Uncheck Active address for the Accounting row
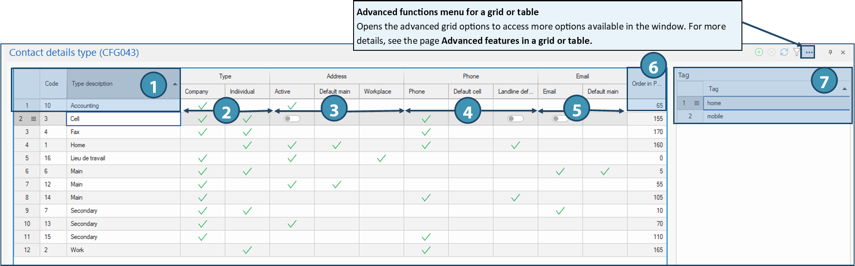Screen dimensions: 855x266 click(292, 105)
